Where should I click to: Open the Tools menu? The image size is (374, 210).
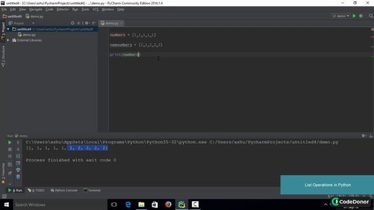85,9
